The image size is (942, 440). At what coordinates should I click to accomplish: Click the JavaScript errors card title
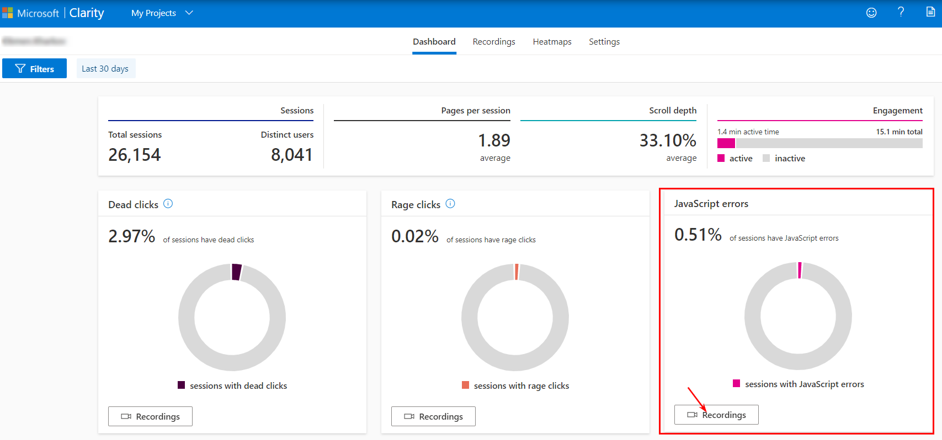(x=711, y=204)
